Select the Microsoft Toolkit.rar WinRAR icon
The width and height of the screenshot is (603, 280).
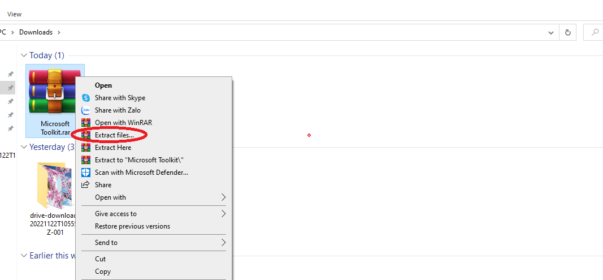tap(55, 91)
